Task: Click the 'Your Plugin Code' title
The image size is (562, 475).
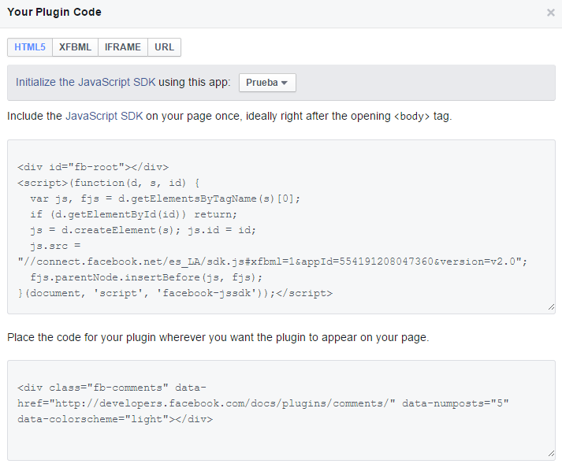Action: click(54, 12)
